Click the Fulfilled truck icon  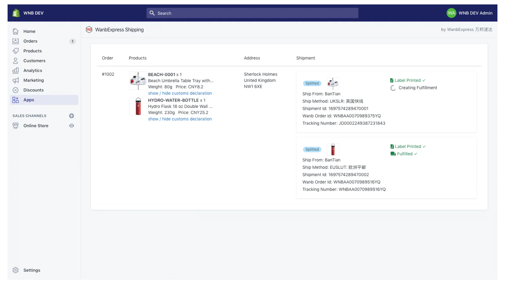(x=393, y=154)
